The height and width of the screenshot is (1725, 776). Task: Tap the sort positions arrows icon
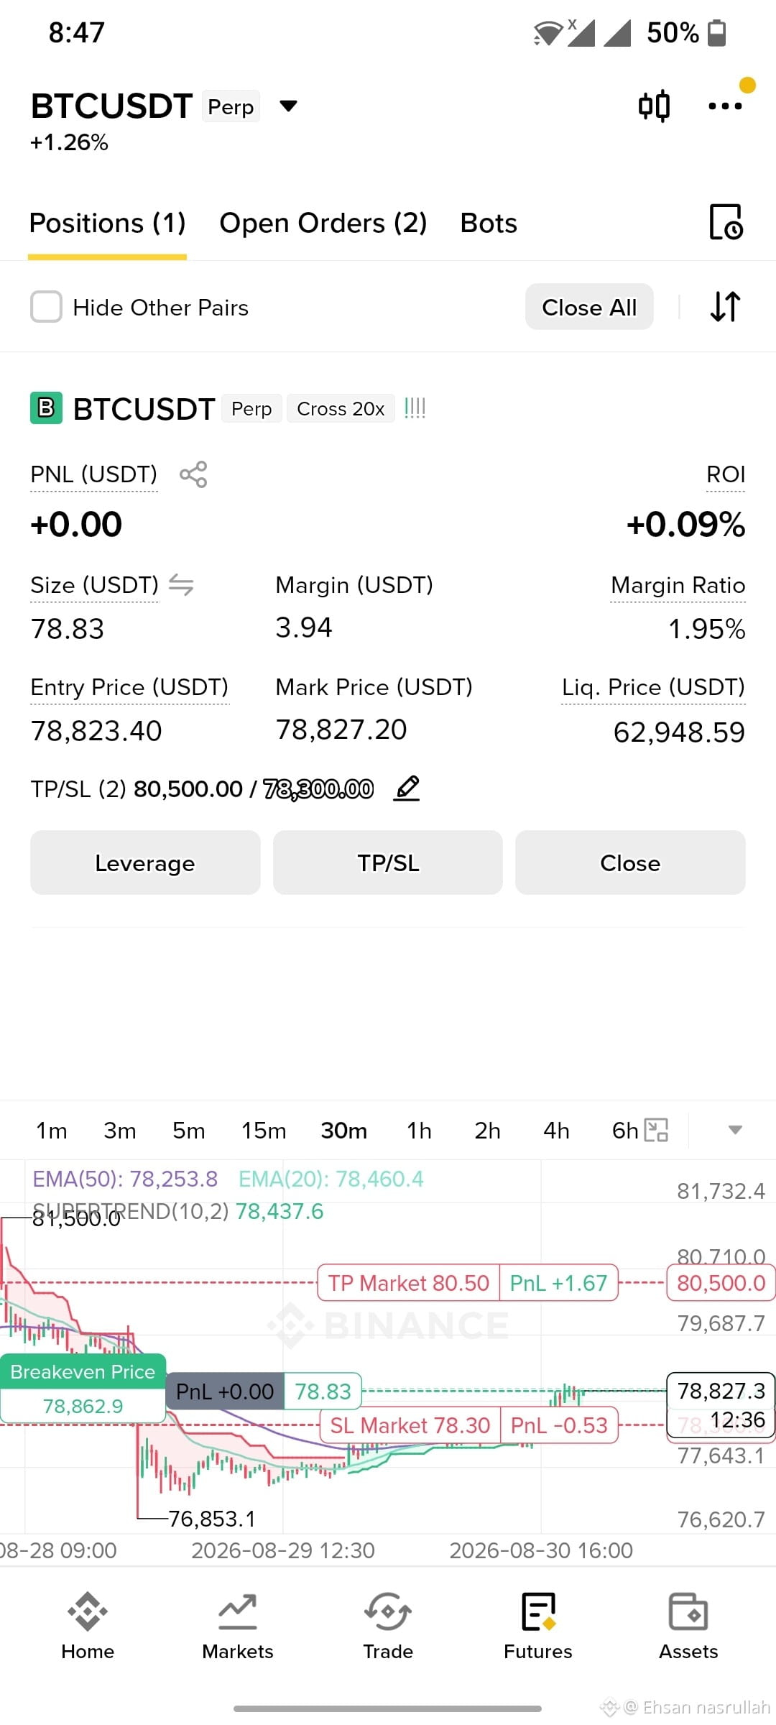tap(725, 307)
